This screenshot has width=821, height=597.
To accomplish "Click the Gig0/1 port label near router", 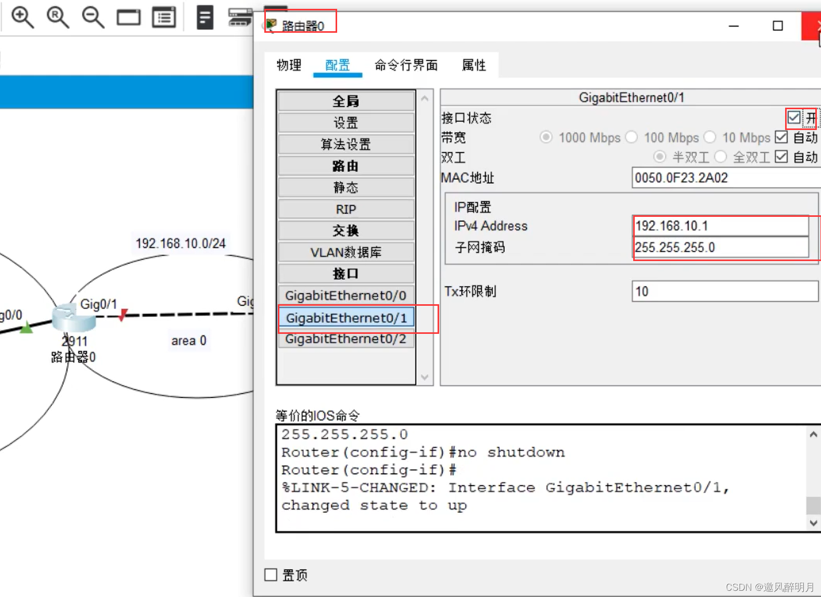I will pos(98,304).
